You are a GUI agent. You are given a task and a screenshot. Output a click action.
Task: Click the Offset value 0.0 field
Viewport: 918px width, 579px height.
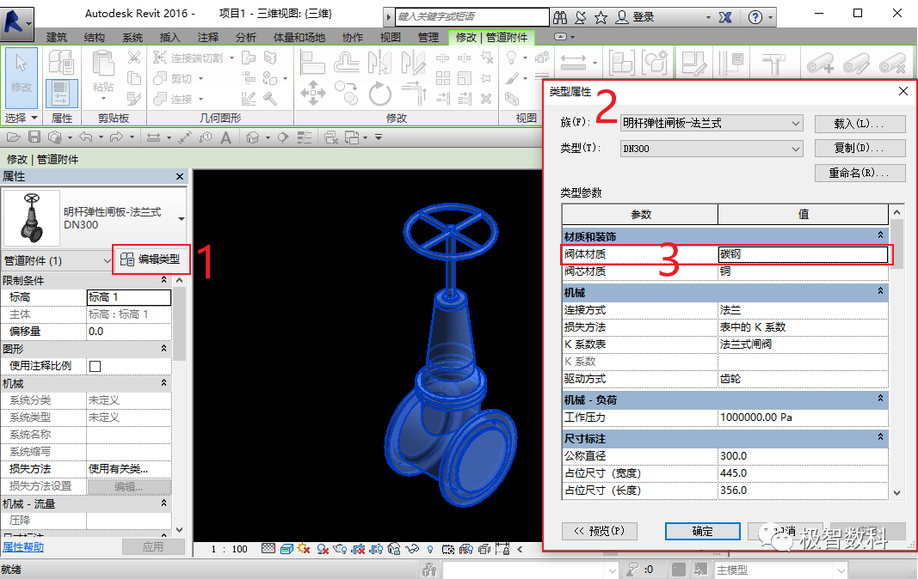click(129, 332)
